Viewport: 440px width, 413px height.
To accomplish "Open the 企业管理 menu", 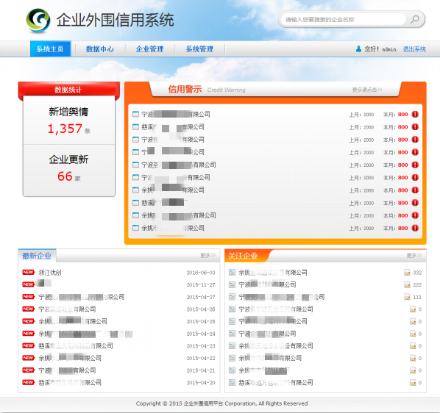I will pyautogui.click(x=150, y=49).
